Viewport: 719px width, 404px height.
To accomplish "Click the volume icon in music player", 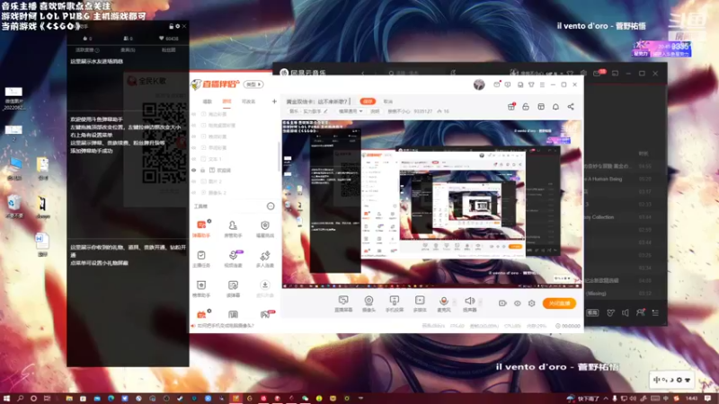I will pyautogui.click(x=626, y=312).
